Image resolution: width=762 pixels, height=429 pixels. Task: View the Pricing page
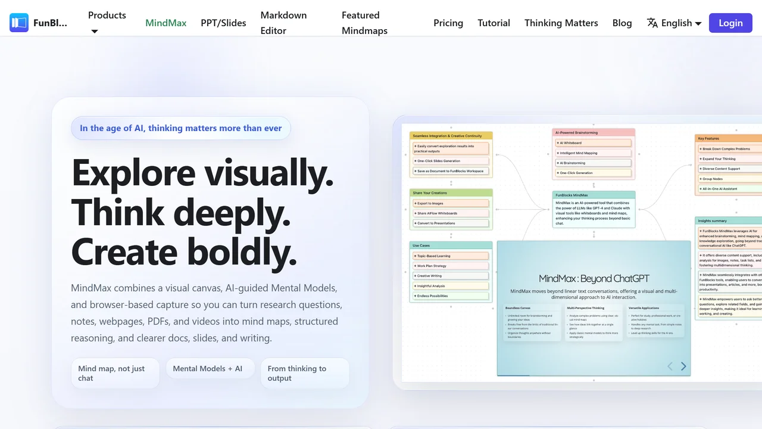click(x=448, y=23)
